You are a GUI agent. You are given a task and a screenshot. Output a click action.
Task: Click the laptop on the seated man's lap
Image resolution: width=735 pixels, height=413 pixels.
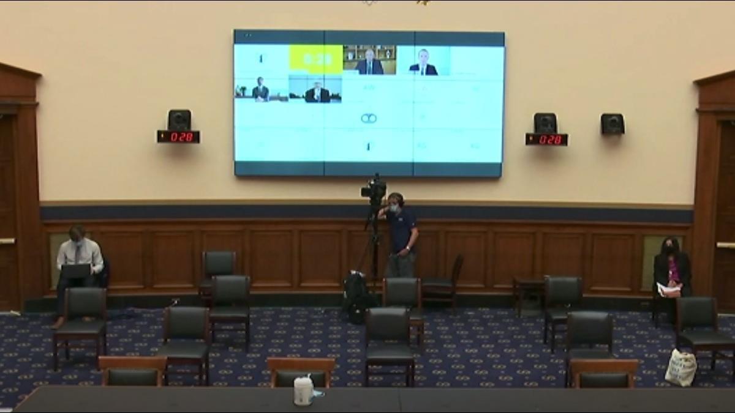pos(75,271)
